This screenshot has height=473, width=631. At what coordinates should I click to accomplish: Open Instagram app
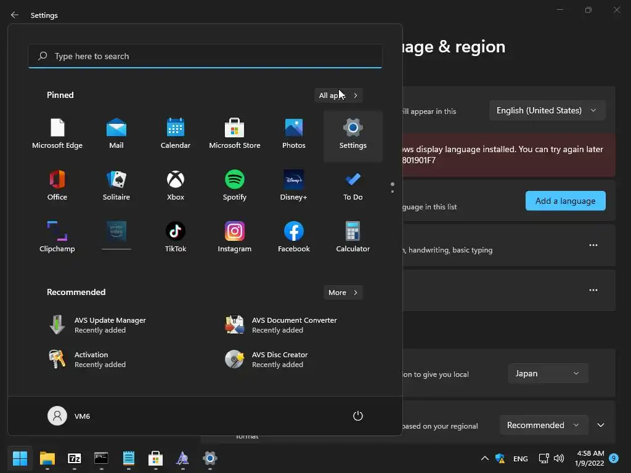pos(235,237)
